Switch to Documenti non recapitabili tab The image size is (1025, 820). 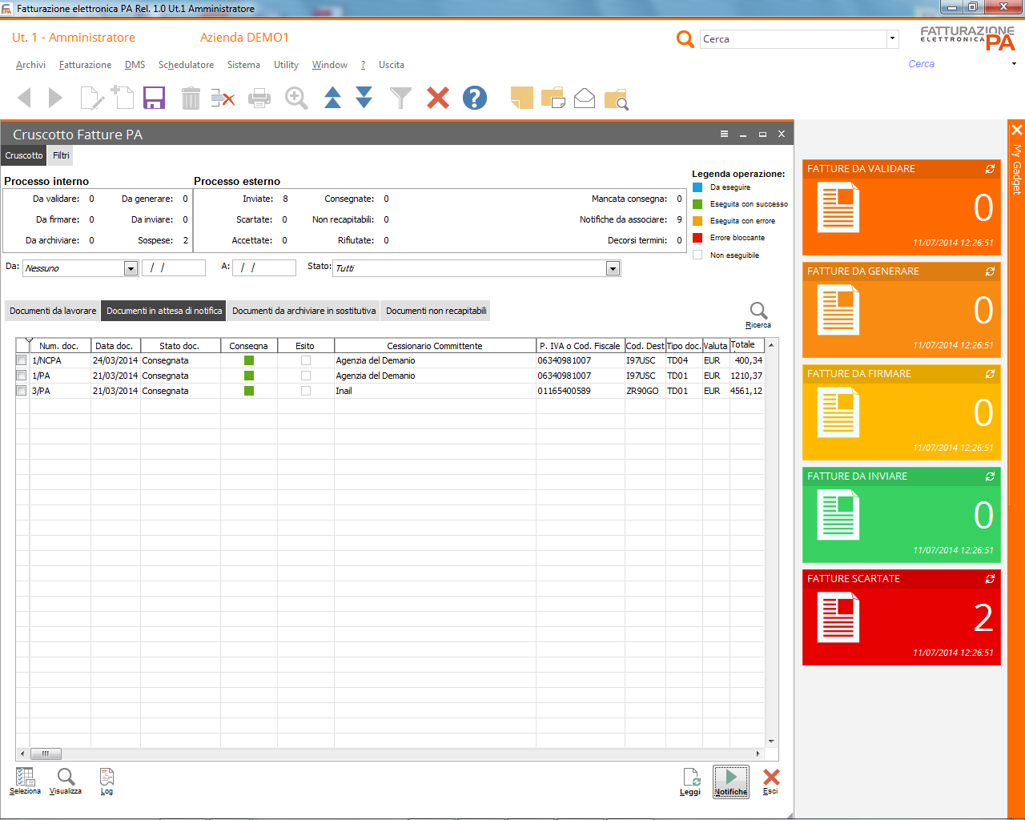tap(436, 311)
